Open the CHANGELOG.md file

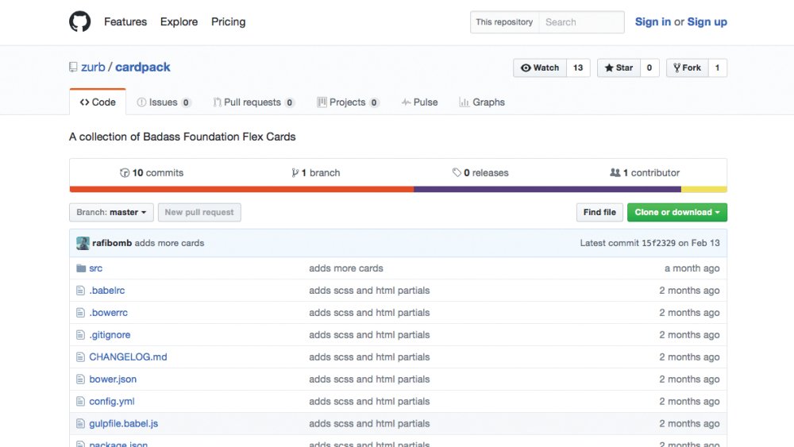128,357
